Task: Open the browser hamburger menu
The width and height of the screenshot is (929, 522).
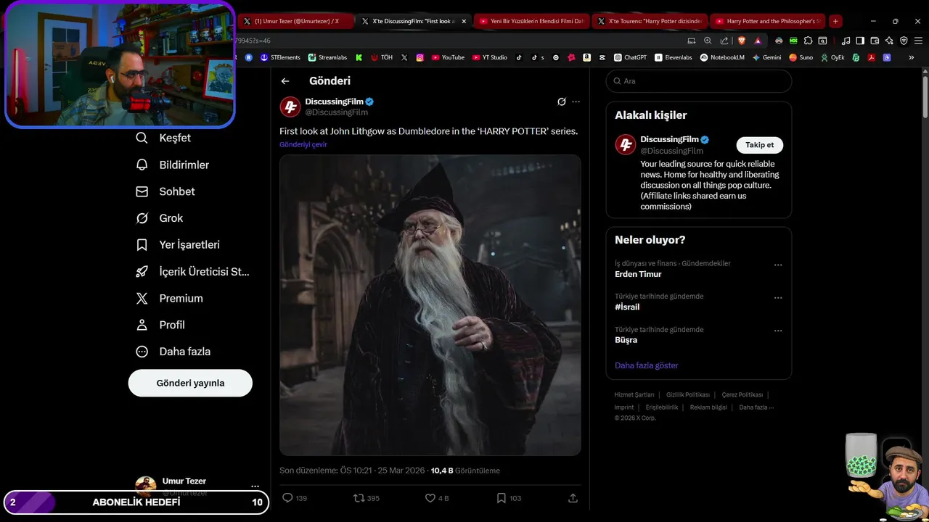Action: [918, 41]
